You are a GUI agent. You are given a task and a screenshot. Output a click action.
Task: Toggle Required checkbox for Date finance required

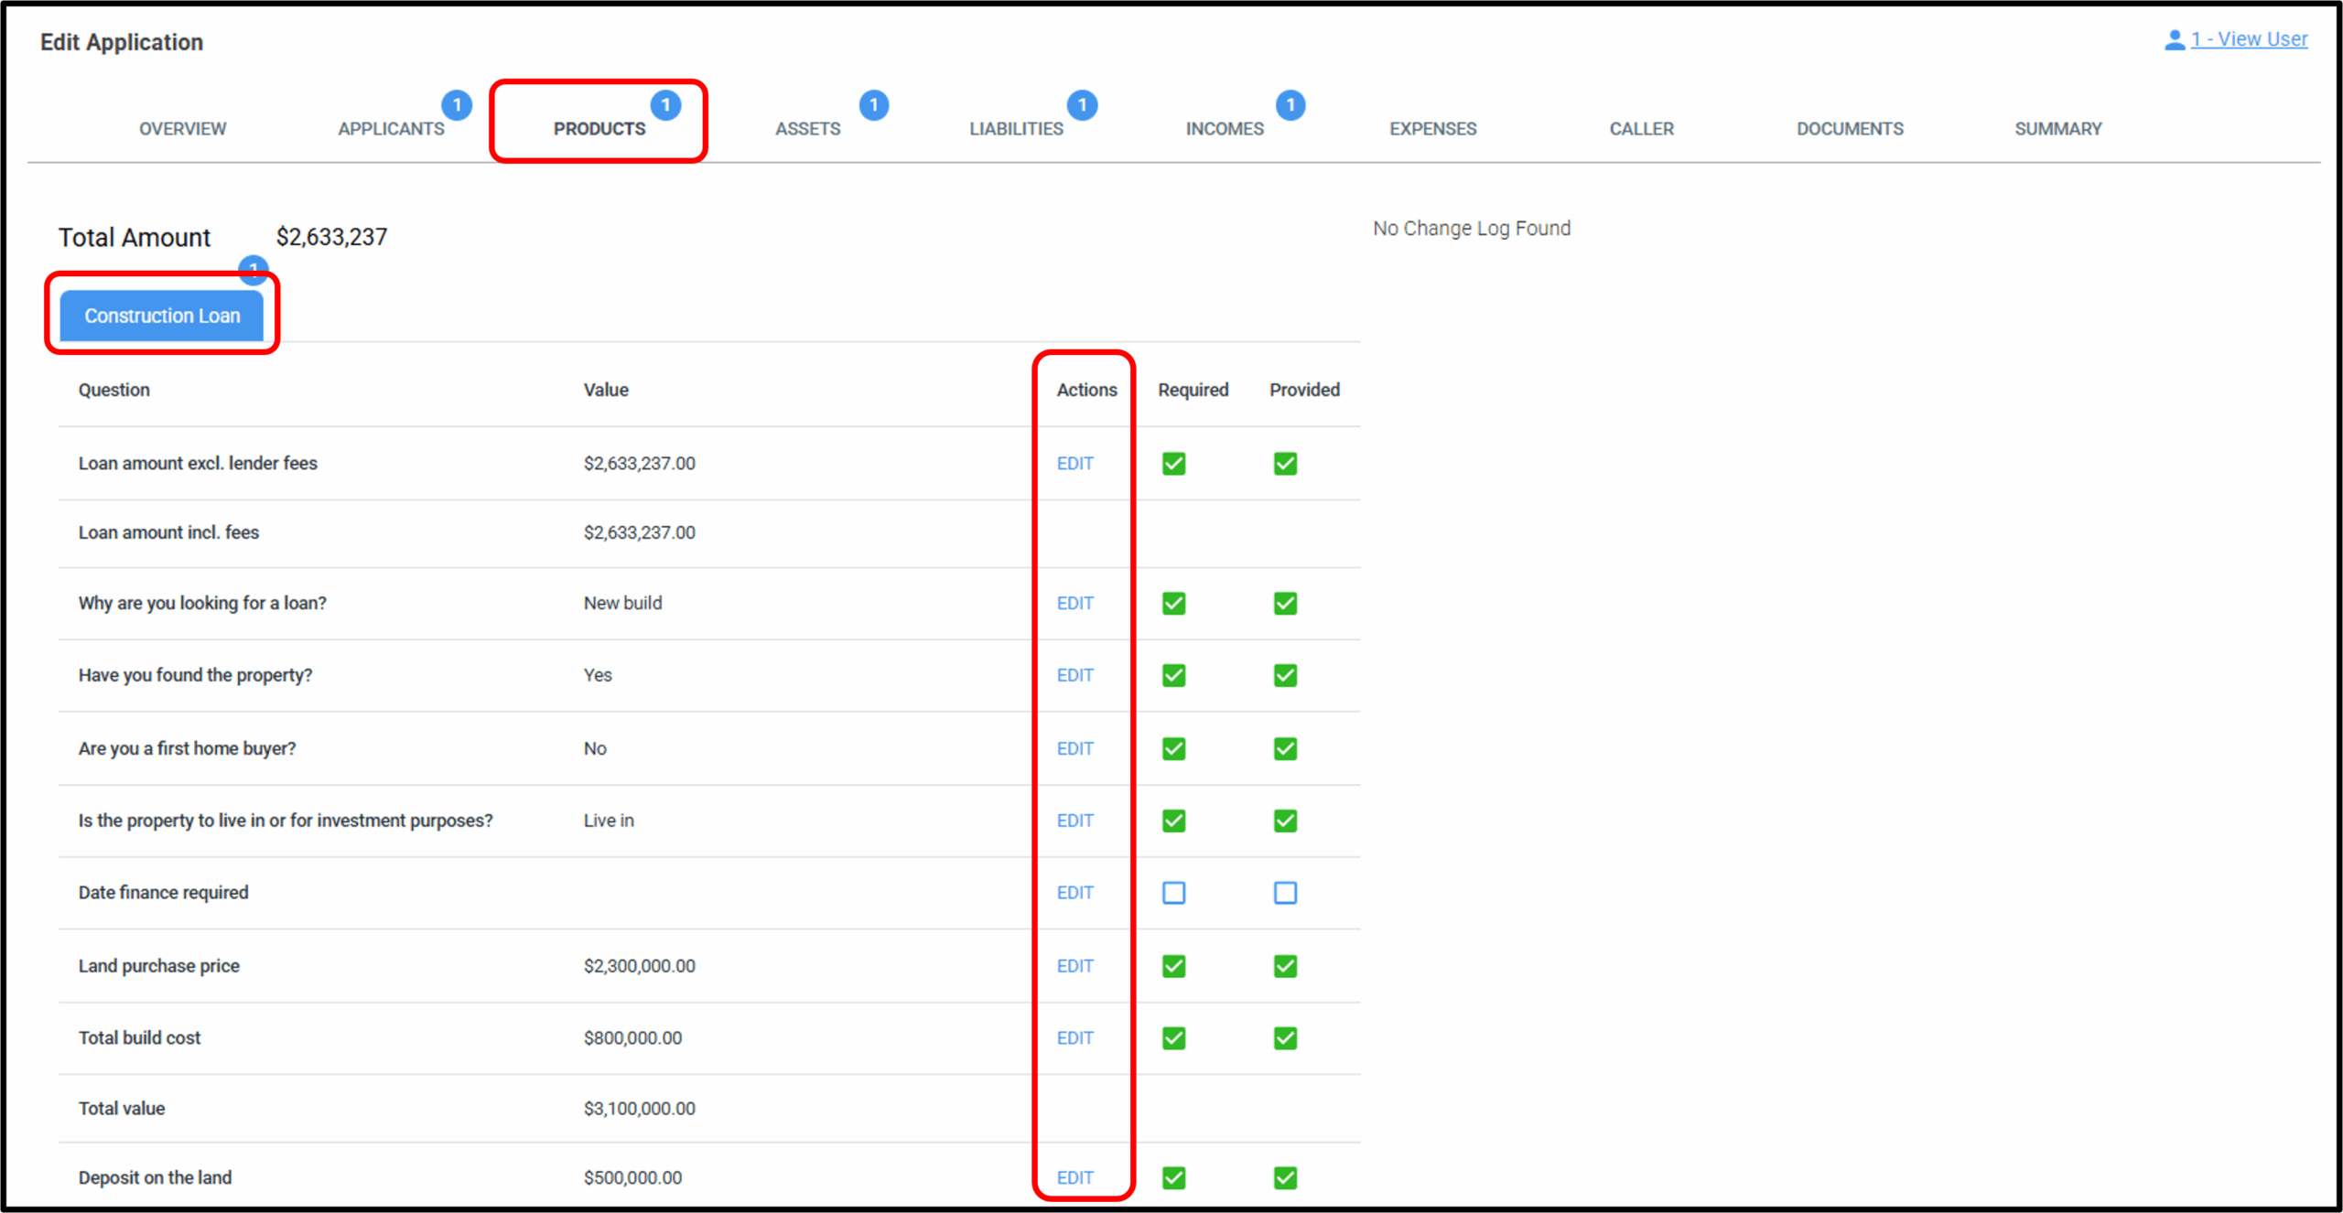pos(1173,893)
